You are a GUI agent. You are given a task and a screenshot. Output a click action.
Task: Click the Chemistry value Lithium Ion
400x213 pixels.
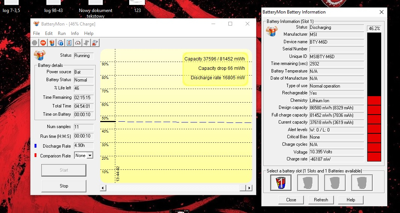click(x=337, y=101)
